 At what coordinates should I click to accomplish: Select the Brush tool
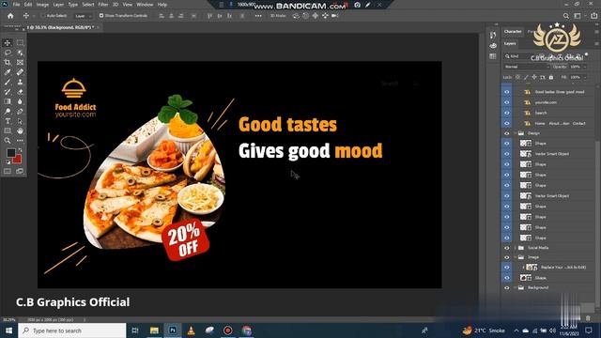point(8,82)
